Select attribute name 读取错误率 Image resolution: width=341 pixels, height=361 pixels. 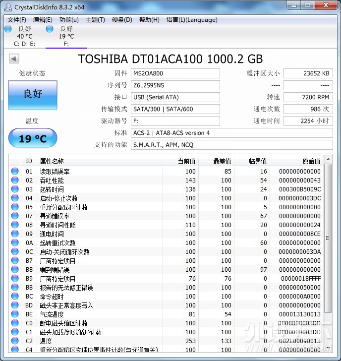(x=55, y=172)
